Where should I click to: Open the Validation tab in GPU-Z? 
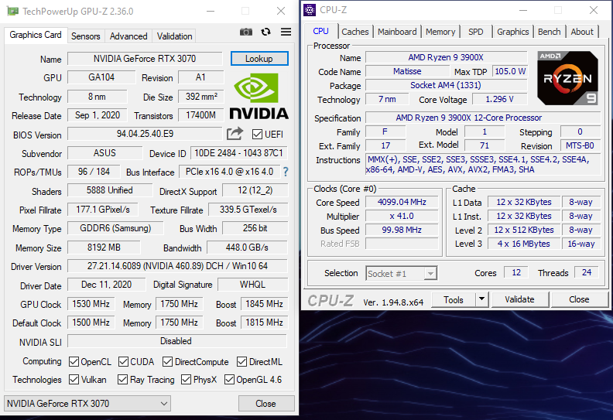point(174,36)
